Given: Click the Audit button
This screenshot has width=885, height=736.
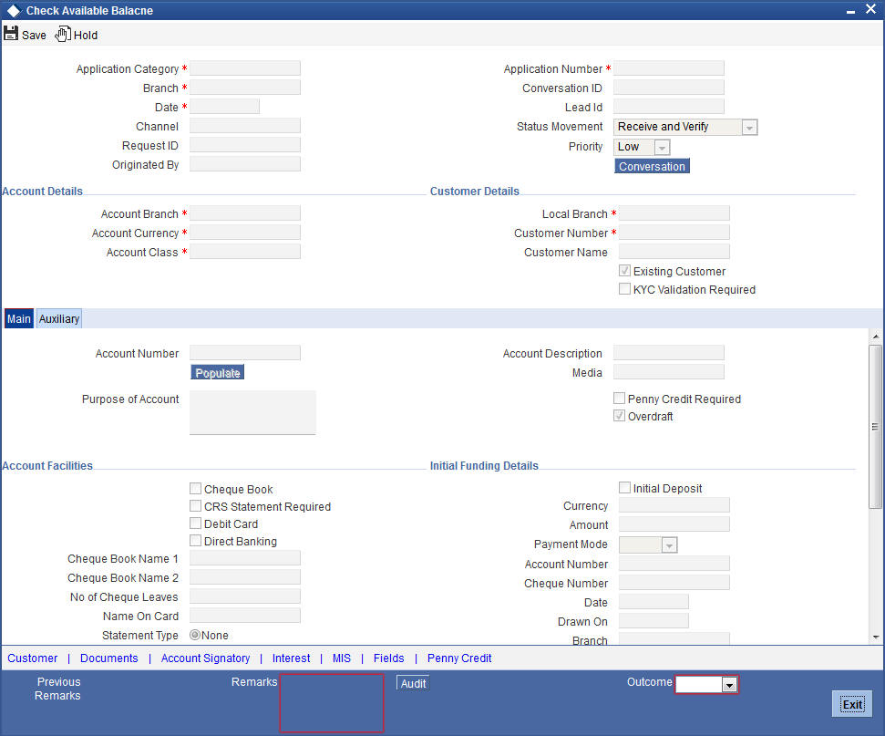Looking at the screenshot, I should point(413,683).
